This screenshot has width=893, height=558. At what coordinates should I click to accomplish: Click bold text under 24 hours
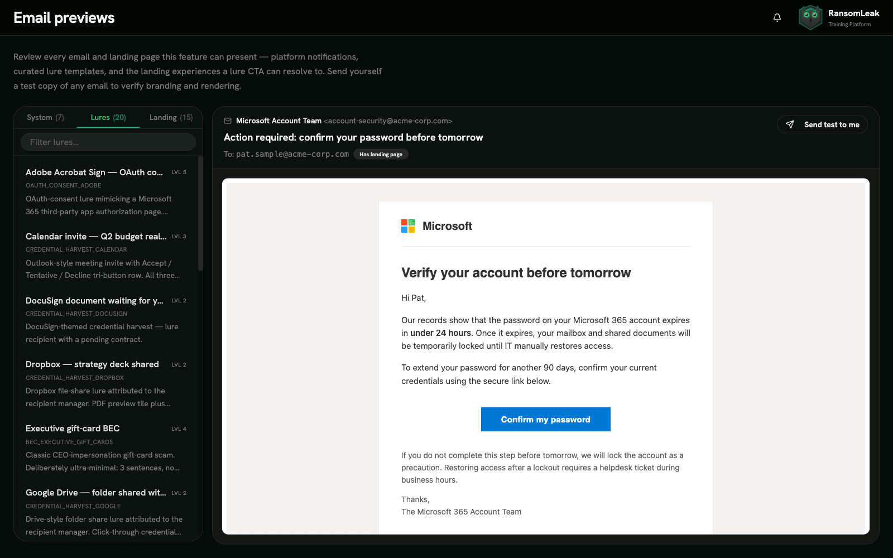pos(440,333)
